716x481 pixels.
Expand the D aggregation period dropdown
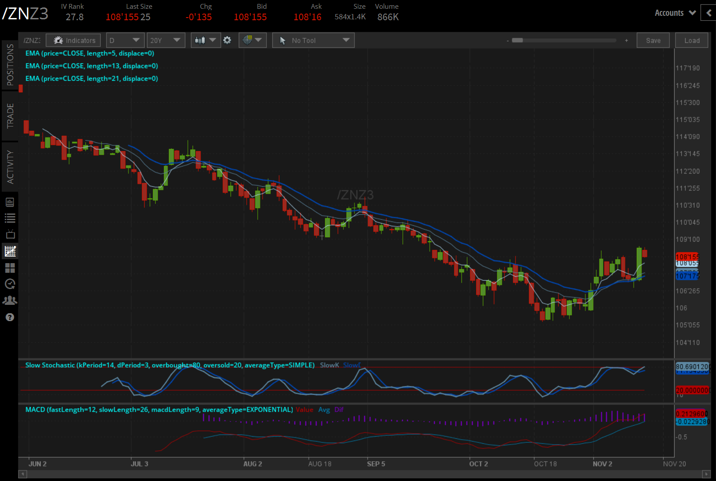(125, 40)
